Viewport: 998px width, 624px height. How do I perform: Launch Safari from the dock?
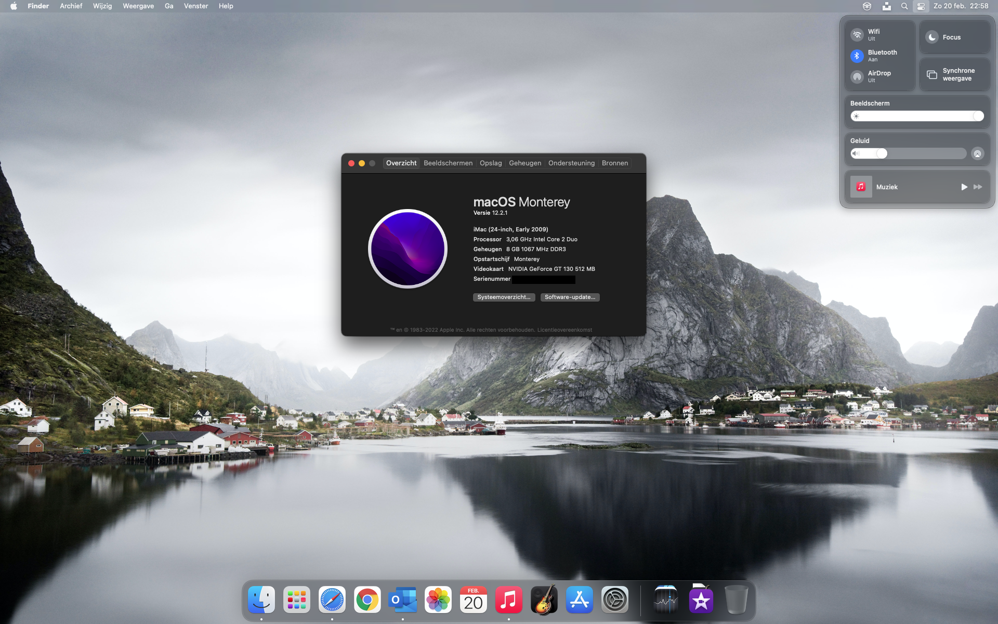click(x=332, y=600)
